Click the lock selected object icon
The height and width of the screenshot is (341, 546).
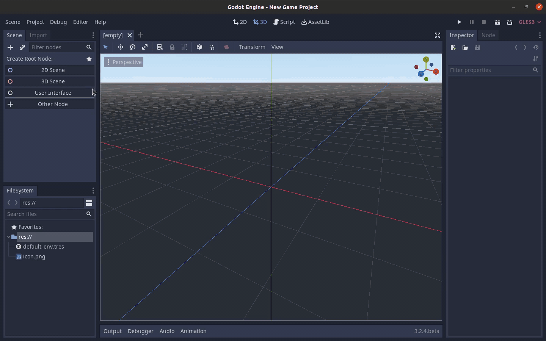click(172, 47)
